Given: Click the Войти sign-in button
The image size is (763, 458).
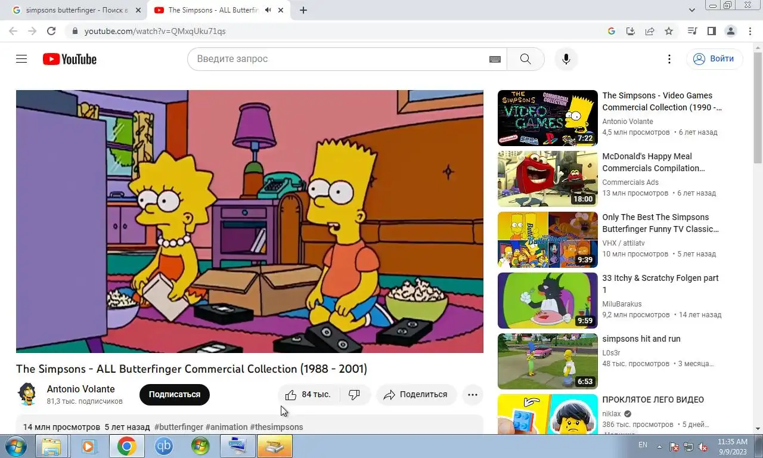Looking at the screenshot, I should pos(715,59).
